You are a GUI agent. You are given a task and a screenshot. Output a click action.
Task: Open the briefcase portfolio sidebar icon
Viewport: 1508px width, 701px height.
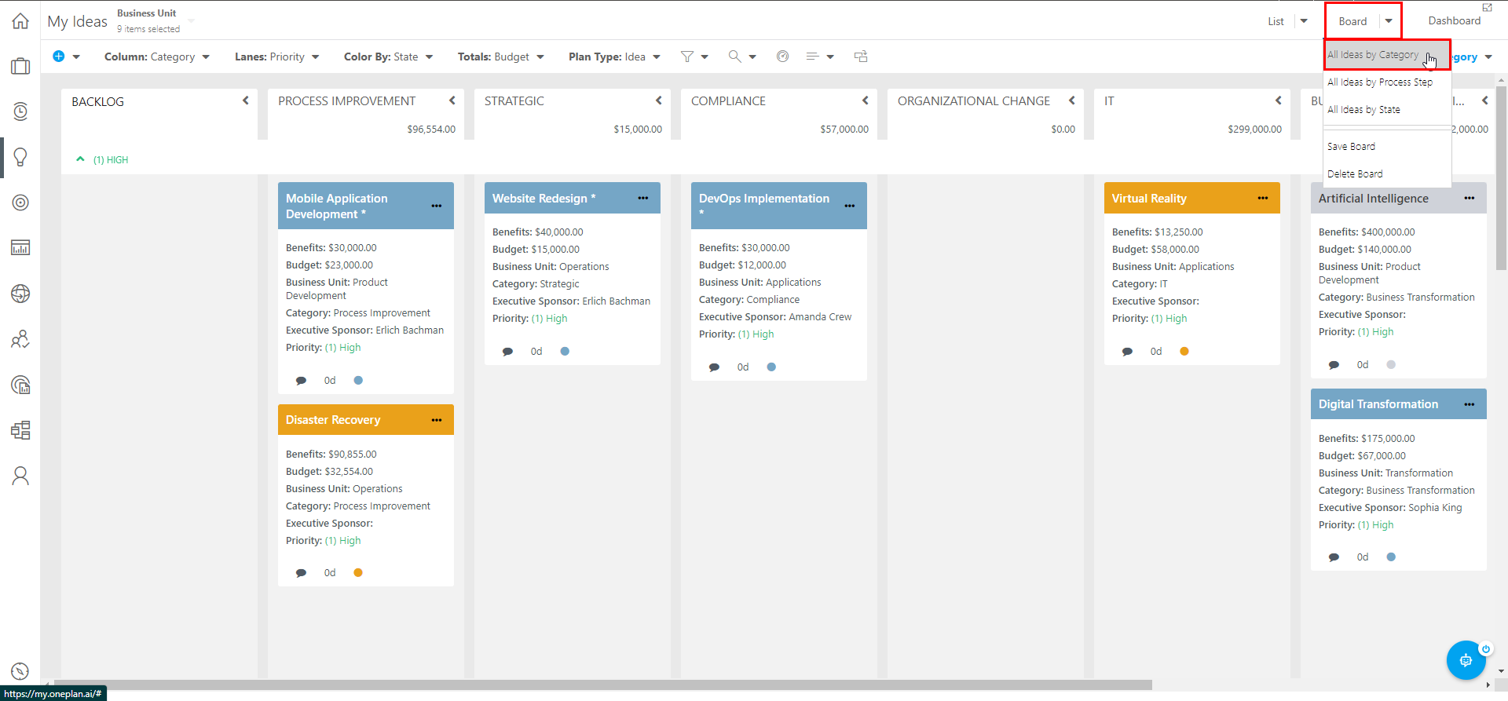(x=20, y=67)
